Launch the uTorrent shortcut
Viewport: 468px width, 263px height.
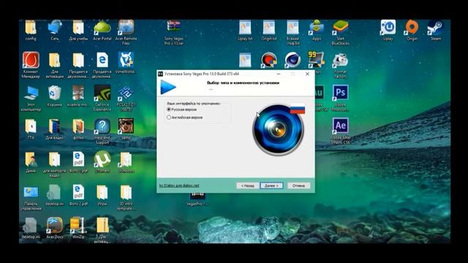[102, 162]
